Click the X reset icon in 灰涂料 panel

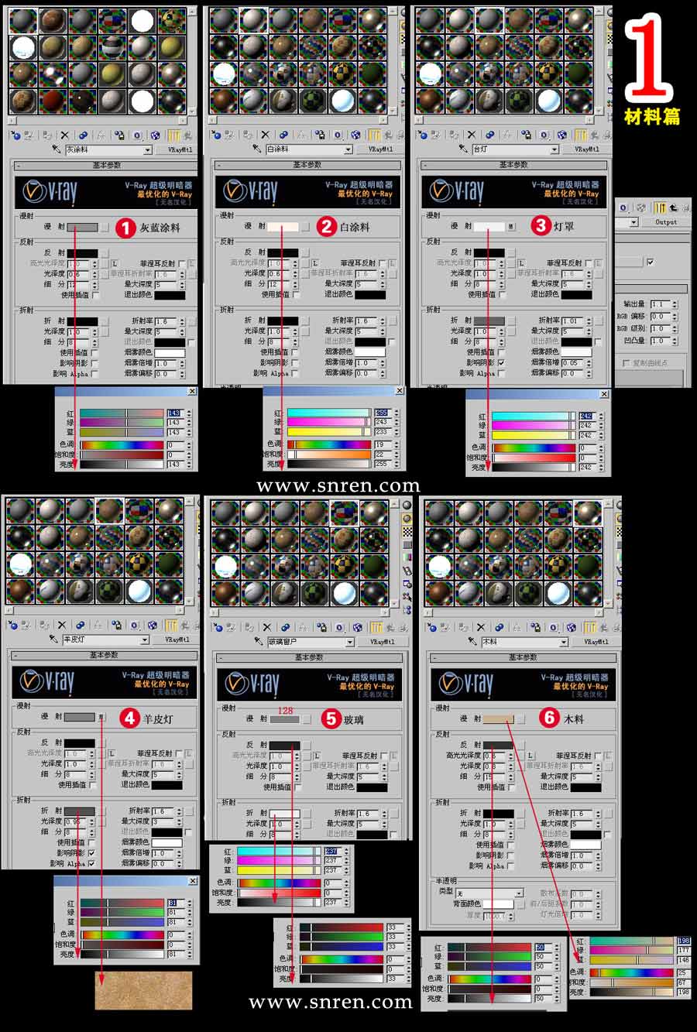(x=64, y=135)
